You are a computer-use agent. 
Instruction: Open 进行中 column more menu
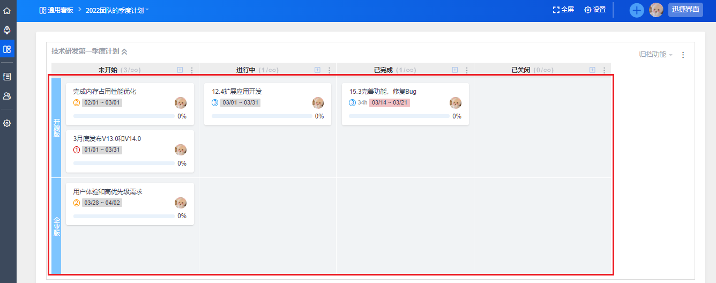click(329, 70)
